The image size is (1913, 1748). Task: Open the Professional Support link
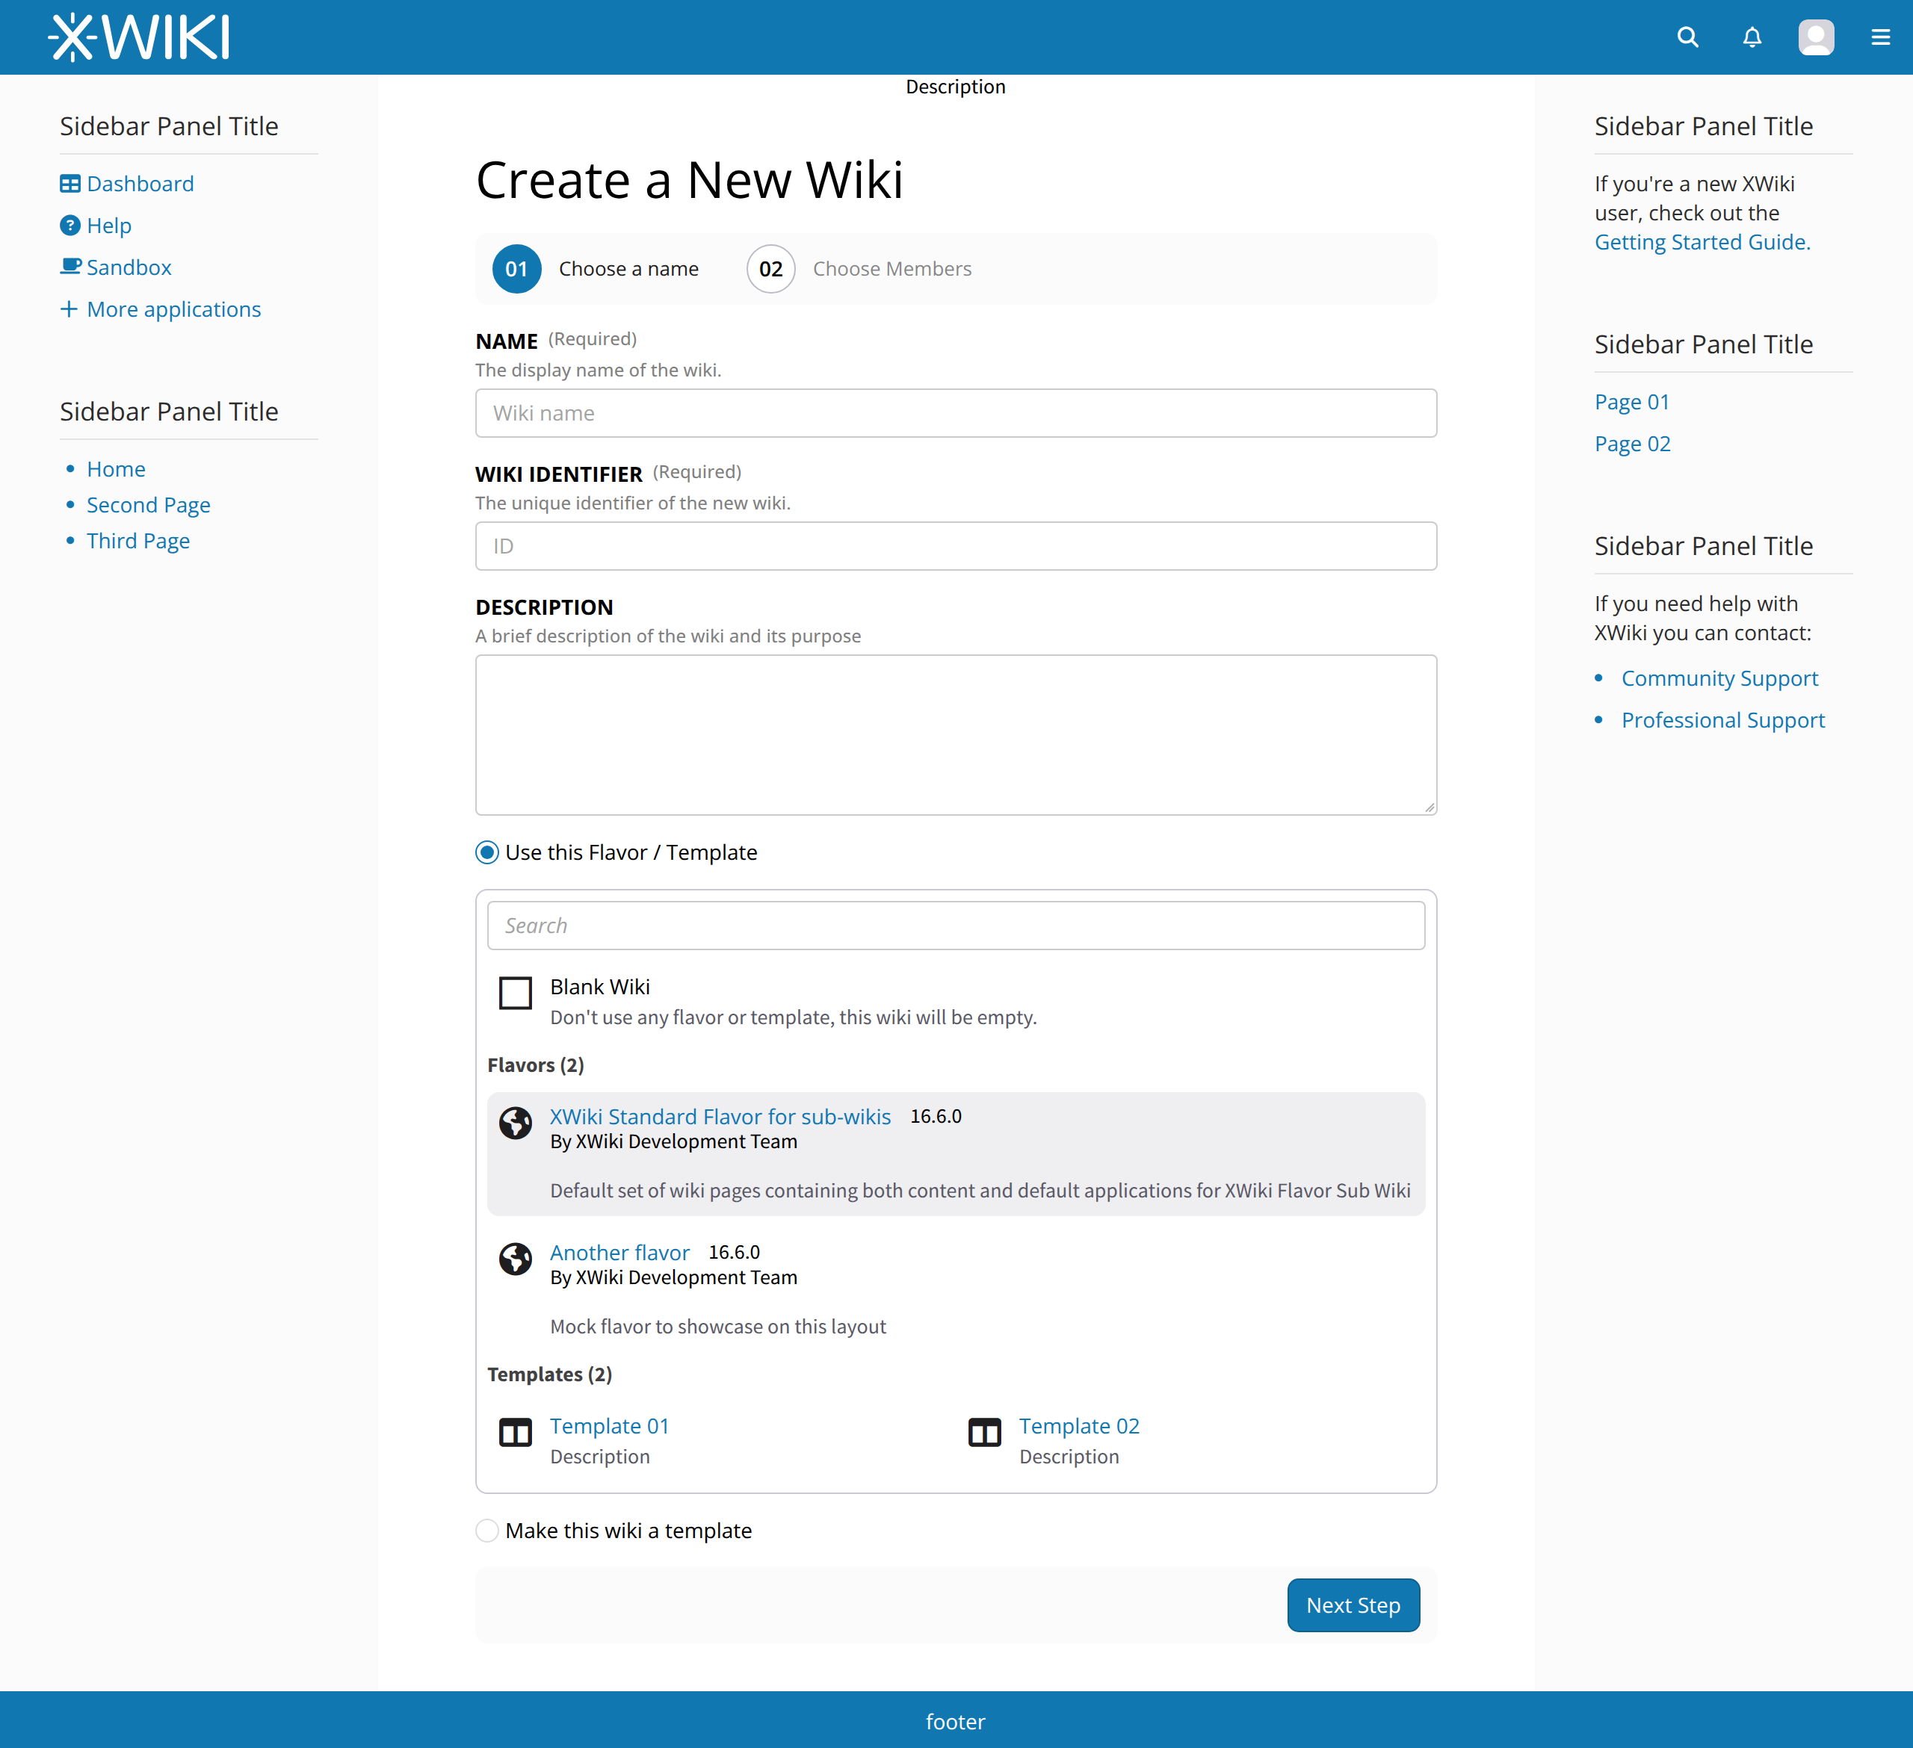coord(1722,720)
